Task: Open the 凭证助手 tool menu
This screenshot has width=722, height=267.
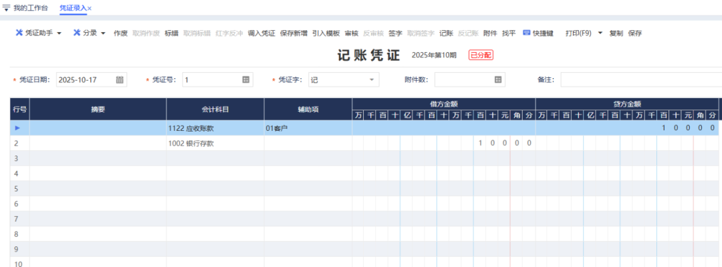Action: click(x=39, y=33)
